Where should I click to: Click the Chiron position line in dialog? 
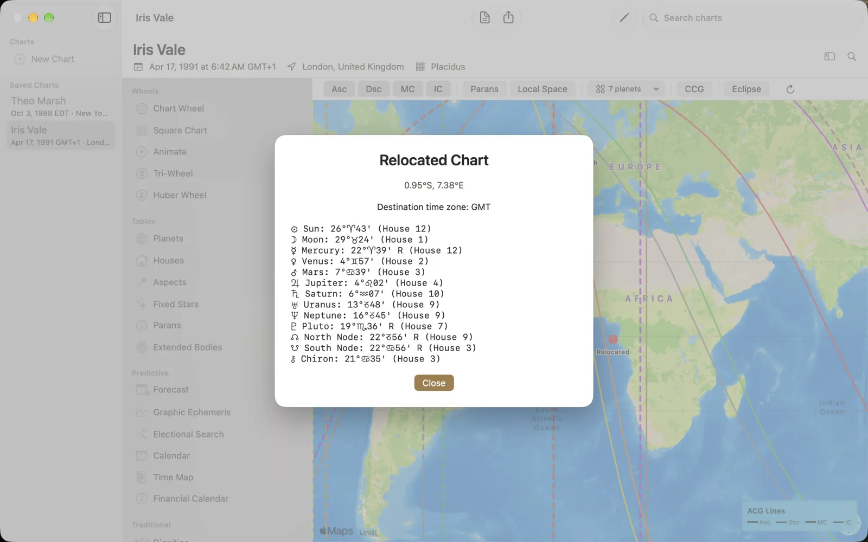(365, 359)
